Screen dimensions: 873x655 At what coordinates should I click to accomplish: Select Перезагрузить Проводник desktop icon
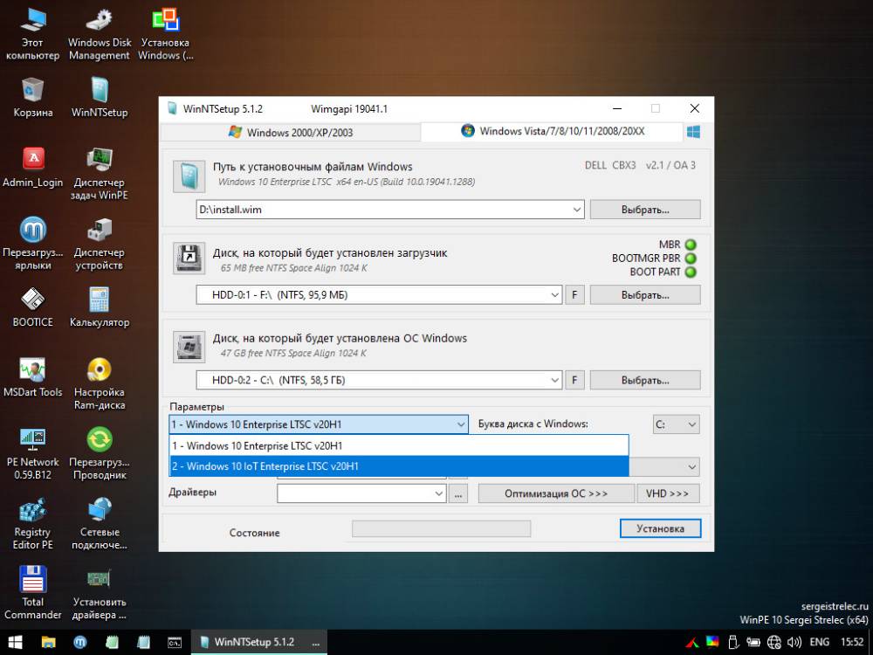click(x=100, y=454)
